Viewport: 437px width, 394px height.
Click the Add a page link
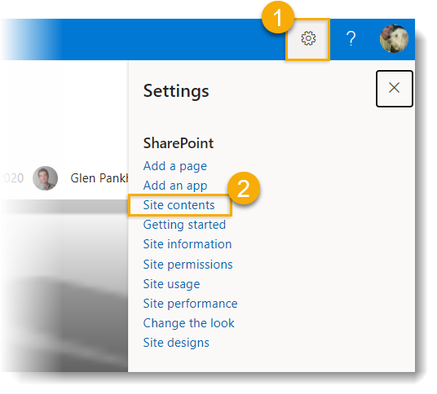click(175, 166)
